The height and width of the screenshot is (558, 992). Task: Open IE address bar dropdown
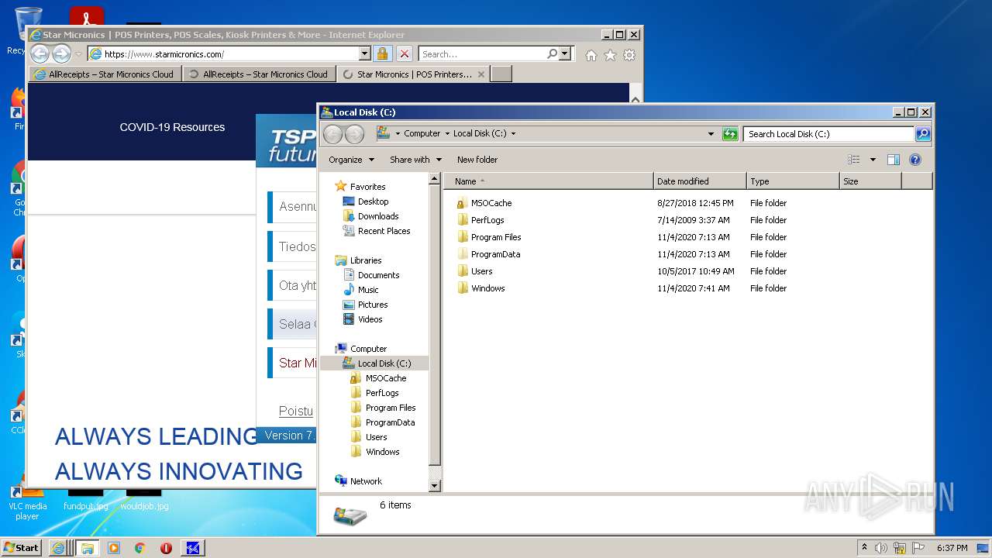(365, 53)
